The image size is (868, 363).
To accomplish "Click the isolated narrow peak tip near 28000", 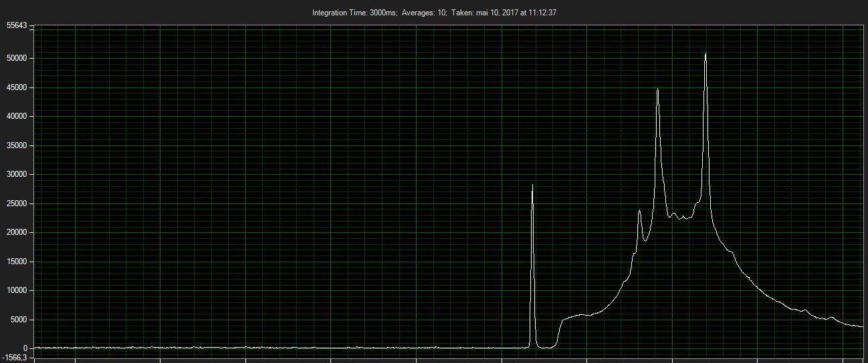I will (532, 186).
